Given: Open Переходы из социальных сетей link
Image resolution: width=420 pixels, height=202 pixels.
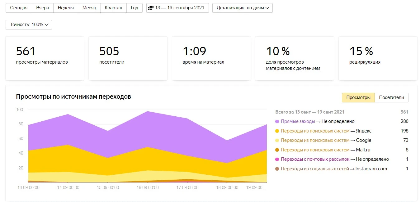Looking at the screenshot, I should pos(315,169).
